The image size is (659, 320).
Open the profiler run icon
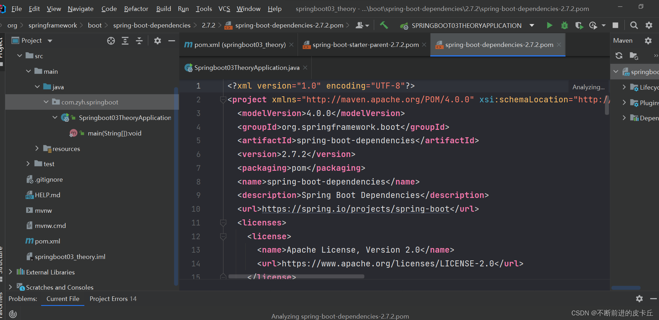(593, 25)
